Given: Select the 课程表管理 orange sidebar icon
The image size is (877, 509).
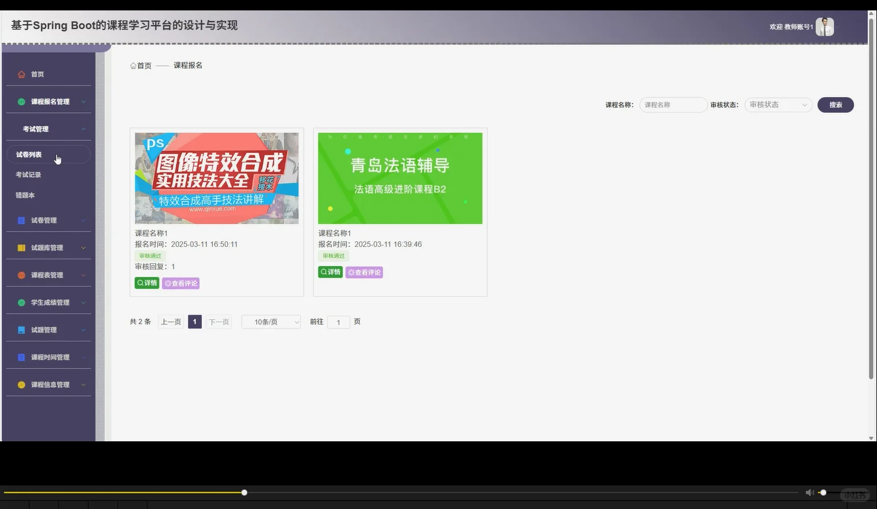Looking at the screenshot, I should click(21, 275).
